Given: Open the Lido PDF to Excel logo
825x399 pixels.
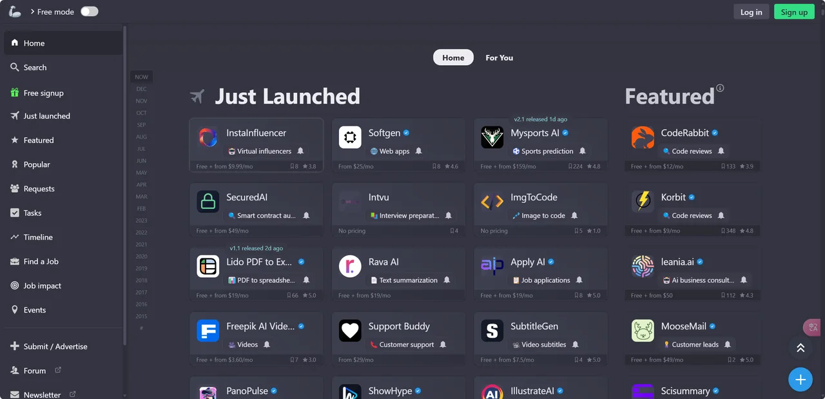Looking at the screenshot, I should click(208, 266).
